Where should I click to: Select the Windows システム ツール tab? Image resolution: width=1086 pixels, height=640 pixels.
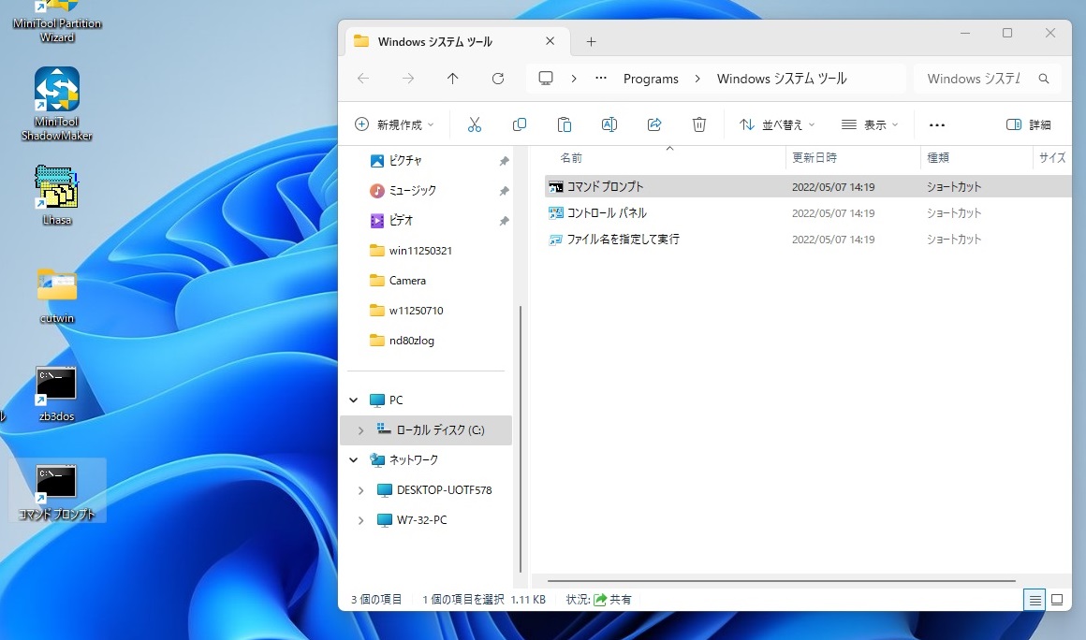click(x=457, y=41)
